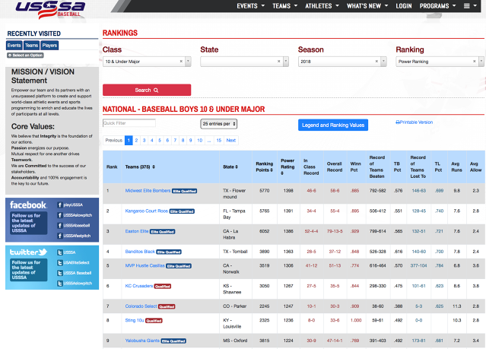This screenshot has height=349, width=486.
Task: Open the Season dropdown arrow
Action: [384, 62]
